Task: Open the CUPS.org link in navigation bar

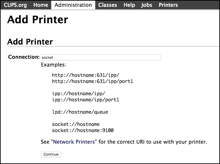Action: 15,5
